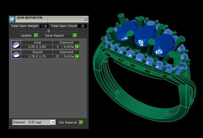Click the "0.97tw" weight cell
Screen dimensions: 203x138
(69, 47)
